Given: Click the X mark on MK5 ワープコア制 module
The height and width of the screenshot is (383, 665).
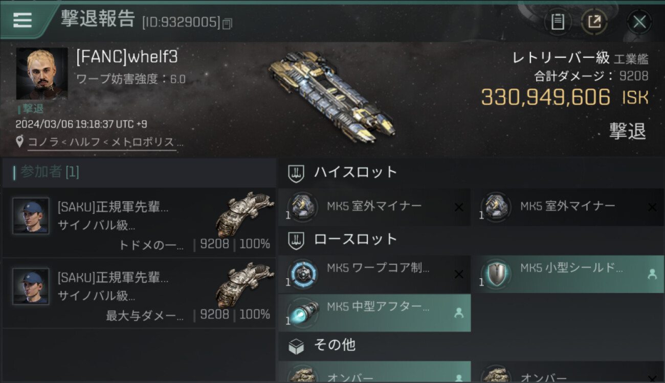Looking at the screenshot, I should pos(459,275).
